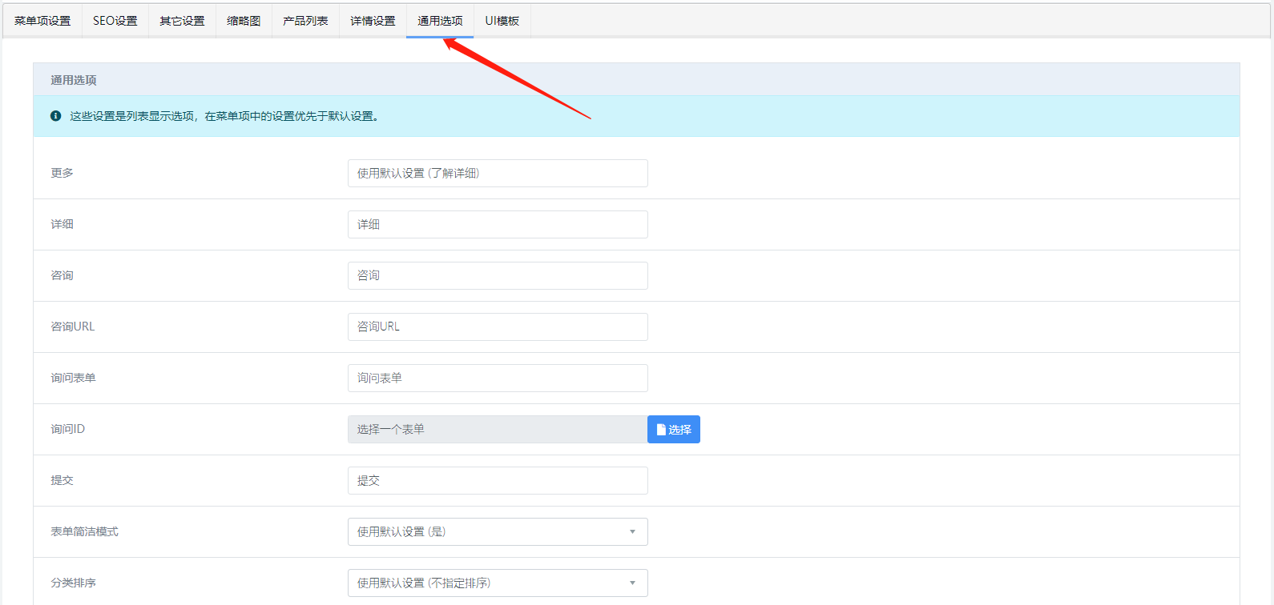Image resolution: width=1274 pixels, height=605 pixels.
Task: Open the SEO设置 tab
Action: (115, 21)
